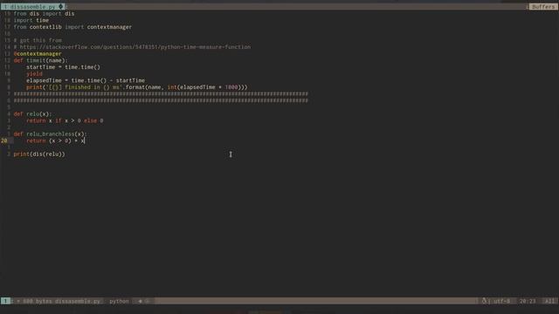Click the @contextmanager decorator line
The width and height of the screenshot is (559, 314).
[x=38, y=54]
